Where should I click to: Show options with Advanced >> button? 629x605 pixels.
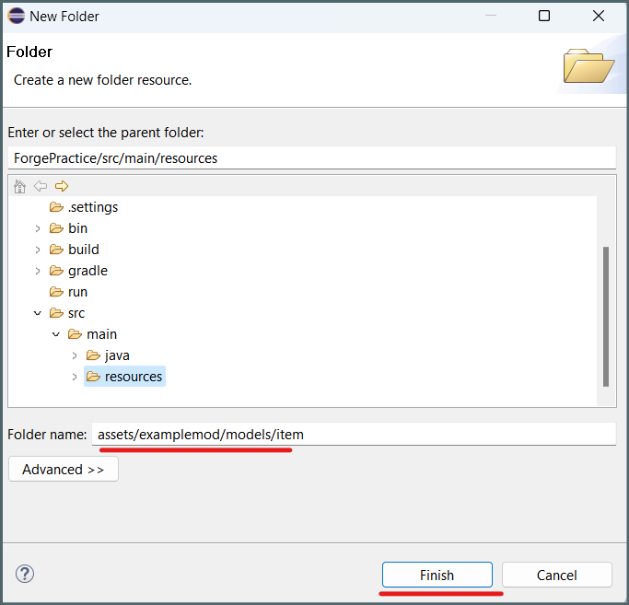[x=64, y=469]
